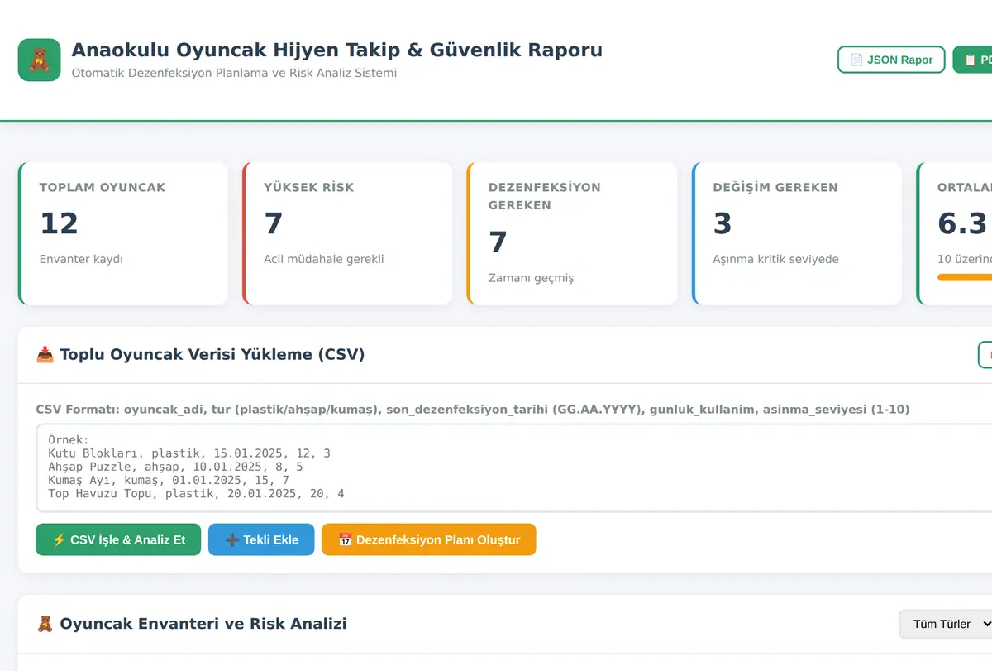The width and height of the screenshot is (992, 671).
Task: Click the document icon on JSON Rapor
Action: pos(857,60)
